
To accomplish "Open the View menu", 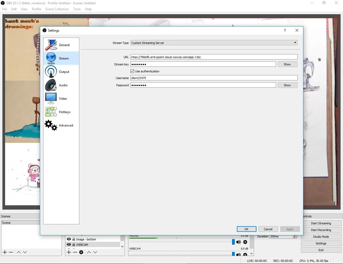I will (24, 9).
